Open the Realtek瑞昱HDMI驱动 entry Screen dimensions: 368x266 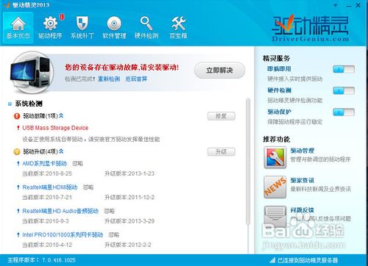click(50, 187)
